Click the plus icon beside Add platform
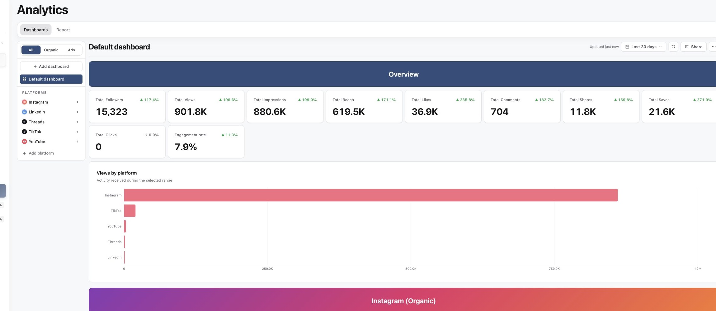716x311 pixels. point(24,153)
